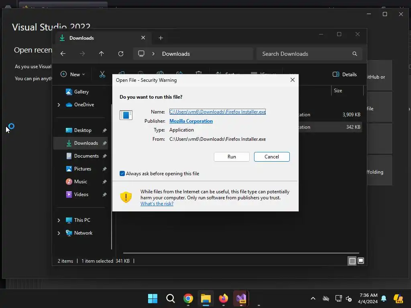
Task: Open File Explorer from the taskbar
Action: click(206, 298)
